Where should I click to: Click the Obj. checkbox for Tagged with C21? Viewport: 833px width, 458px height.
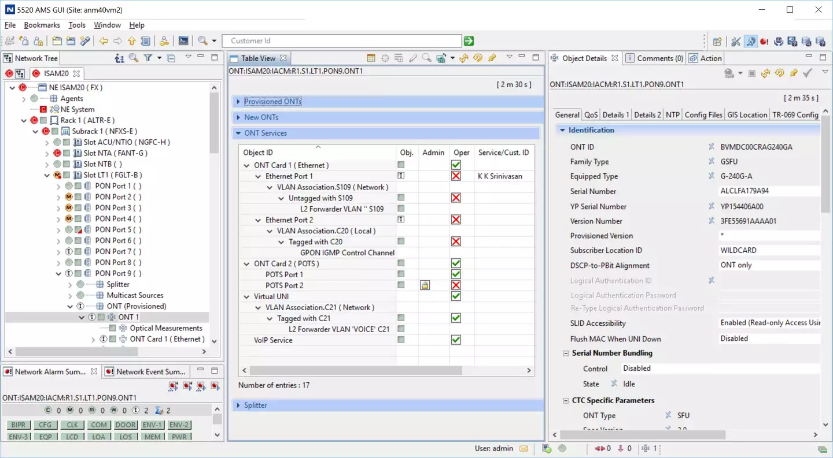click(x=401, y=318)
